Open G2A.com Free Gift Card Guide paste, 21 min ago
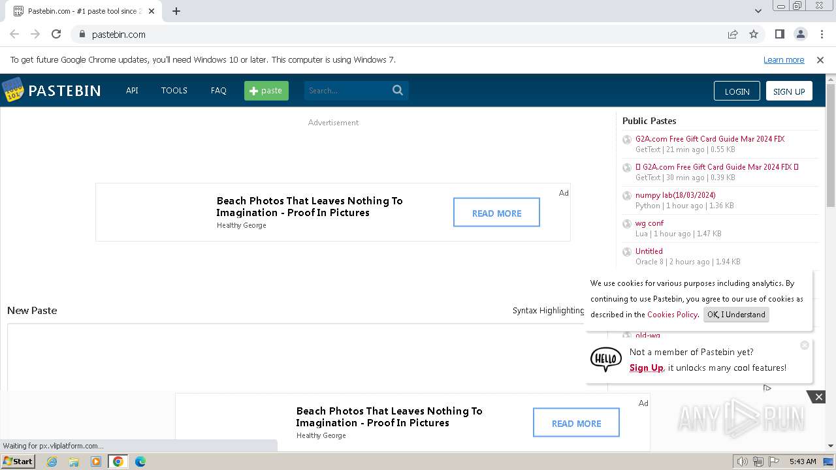Viewport: 836px width, 470px height. point(710,139)
